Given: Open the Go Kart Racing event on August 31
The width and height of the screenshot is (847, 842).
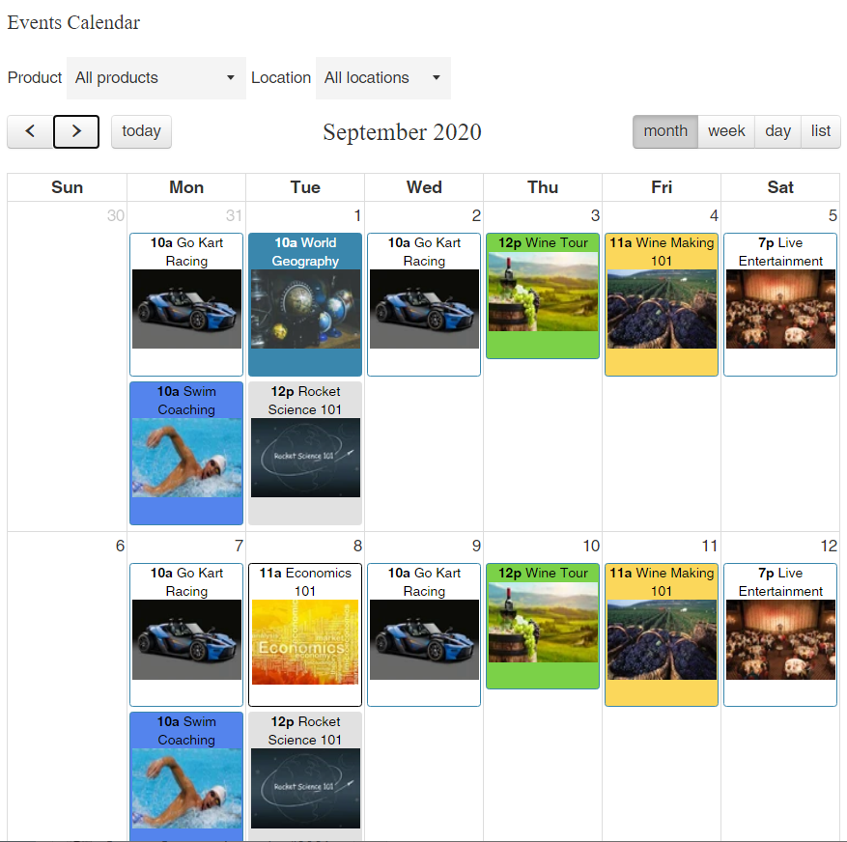Looking at the screenshot, I should [x=186, y=304].
